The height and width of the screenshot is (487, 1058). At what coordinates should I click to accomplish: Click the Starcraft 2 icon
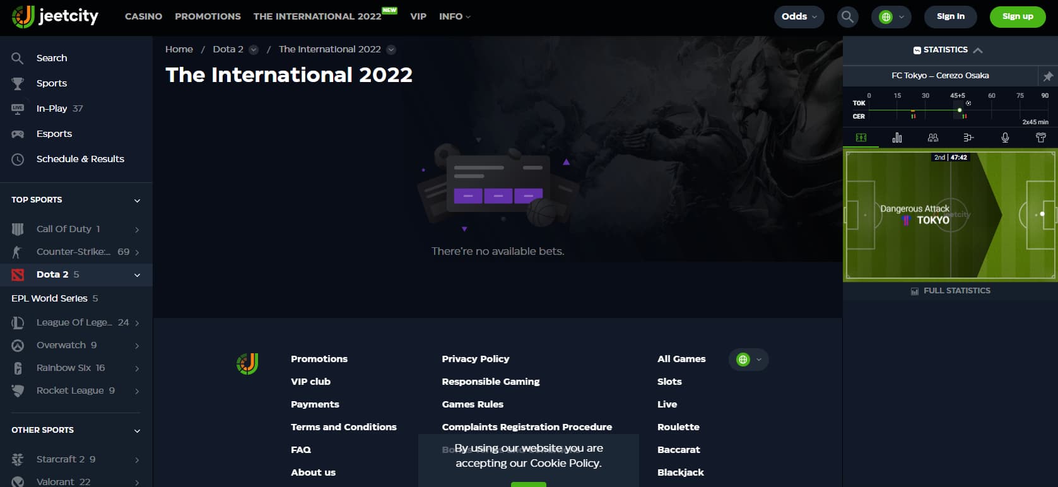tap(18, 459)
